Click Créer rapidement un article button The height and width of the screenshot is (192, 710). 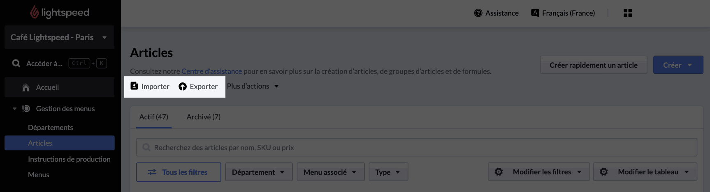tap(593, 65)
